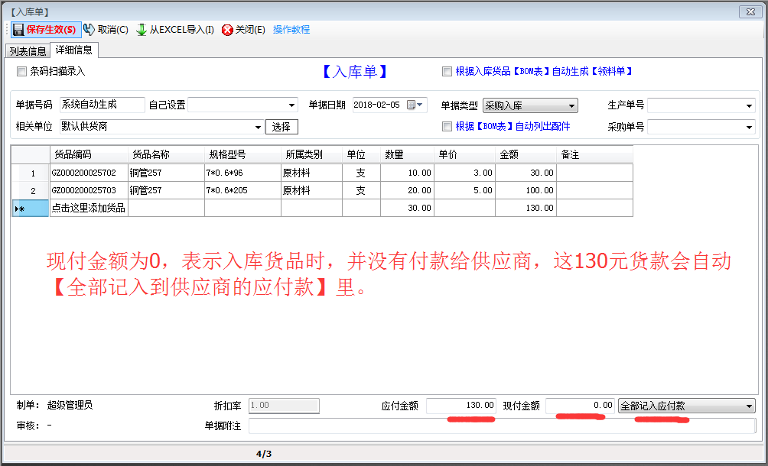Click the 选择 supplier button
This screenshot has height=466, width=768.
281,127
